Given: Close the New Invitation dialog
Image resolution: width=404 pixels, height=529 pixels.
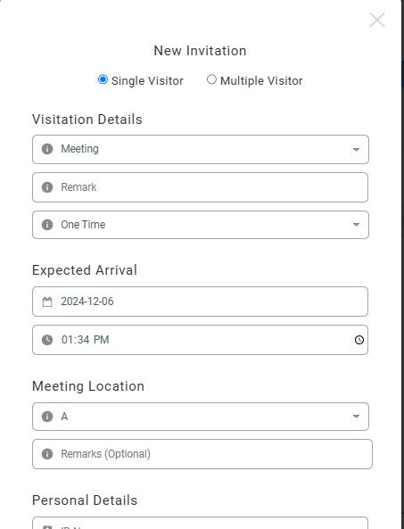Looking at the screenshot, I should click(x=377, y=20).
